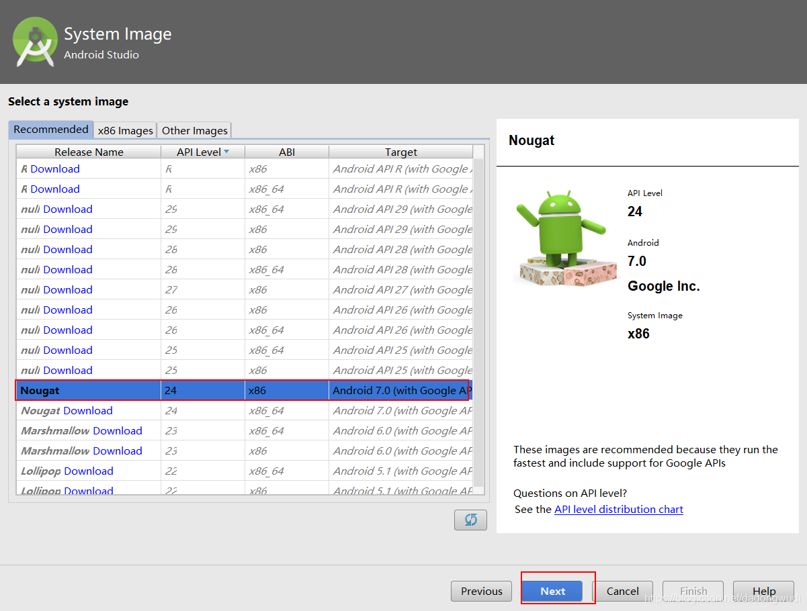Download the API 29 x86 image
Viewport: 807px width, 611px height.
point(68,230)
